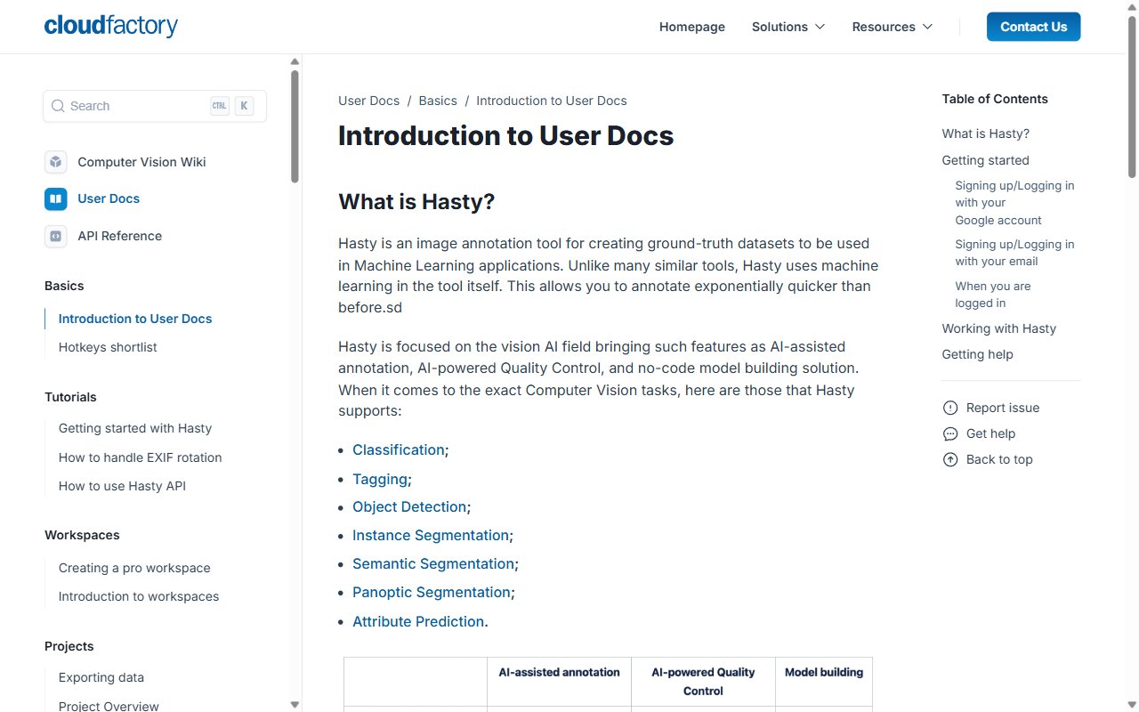Go to Homepage in top navigation
Screen dimensions: 1139x712
click(x=692, y=27)
